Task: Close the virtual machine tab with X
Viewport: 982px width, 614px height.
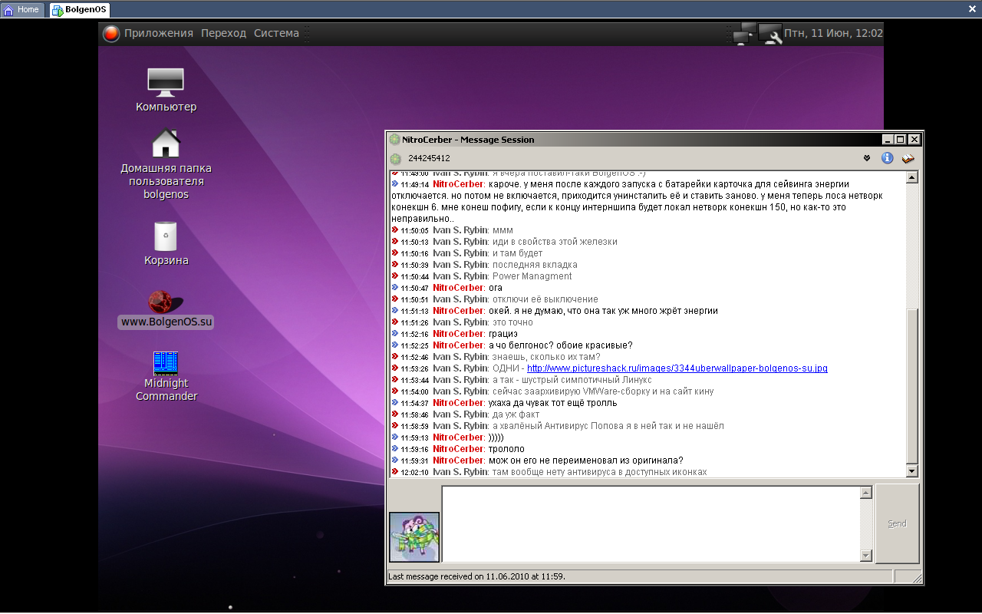Action: 972,9
